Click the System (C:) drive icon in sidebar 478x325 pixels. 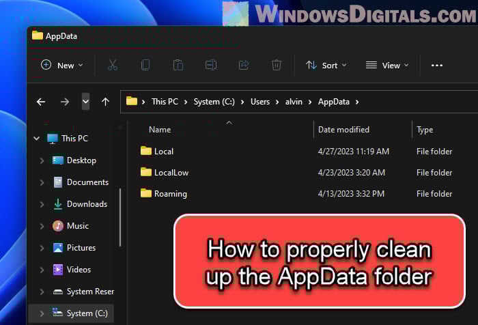58,313
